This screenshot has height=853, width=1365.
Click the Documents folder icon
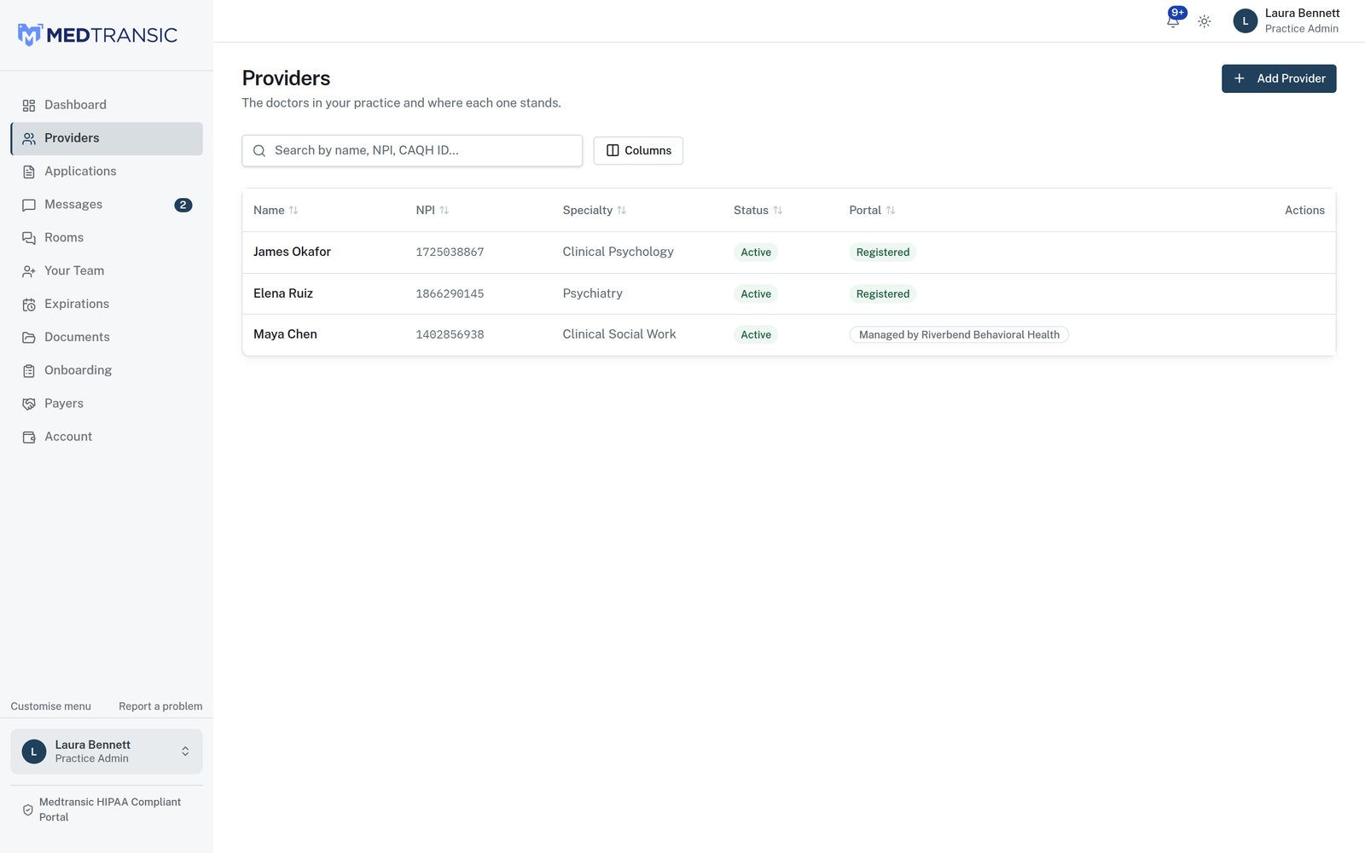point(29,338)
